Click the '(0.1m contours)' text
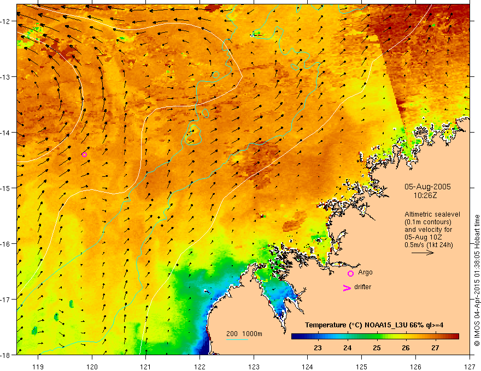481x371 pixels. (428, 222)
